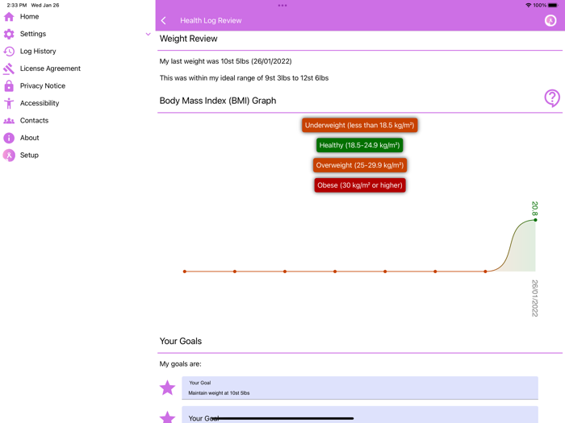Select the Setup menu label
565x423 pixels.
[29, 155]
